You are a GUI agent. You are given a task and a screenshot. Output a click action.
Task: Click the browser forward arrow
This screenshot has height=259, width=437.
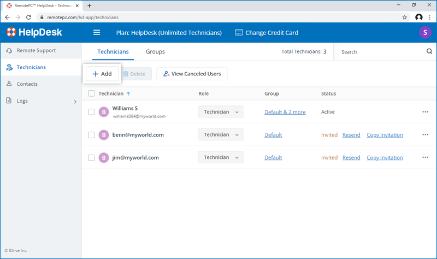pyautogui.click(x=18, y=17)
